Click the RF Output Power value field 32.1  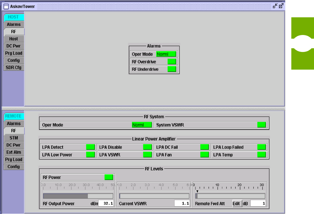click(106, 203)
